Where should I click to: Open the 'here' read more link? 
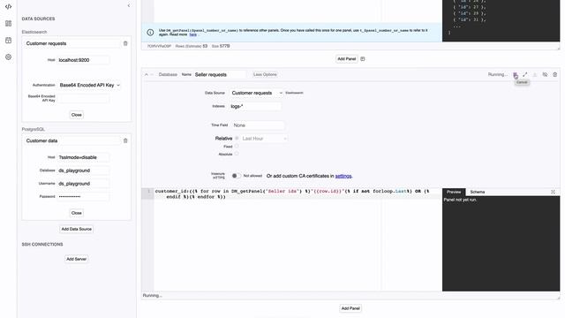pyautogui.click(x=193, y=34)
